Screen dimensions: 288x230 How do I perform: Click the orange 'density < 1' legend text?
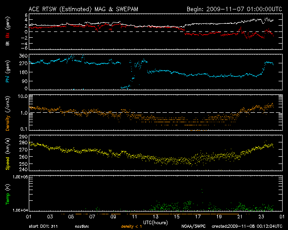pos(131,226)
